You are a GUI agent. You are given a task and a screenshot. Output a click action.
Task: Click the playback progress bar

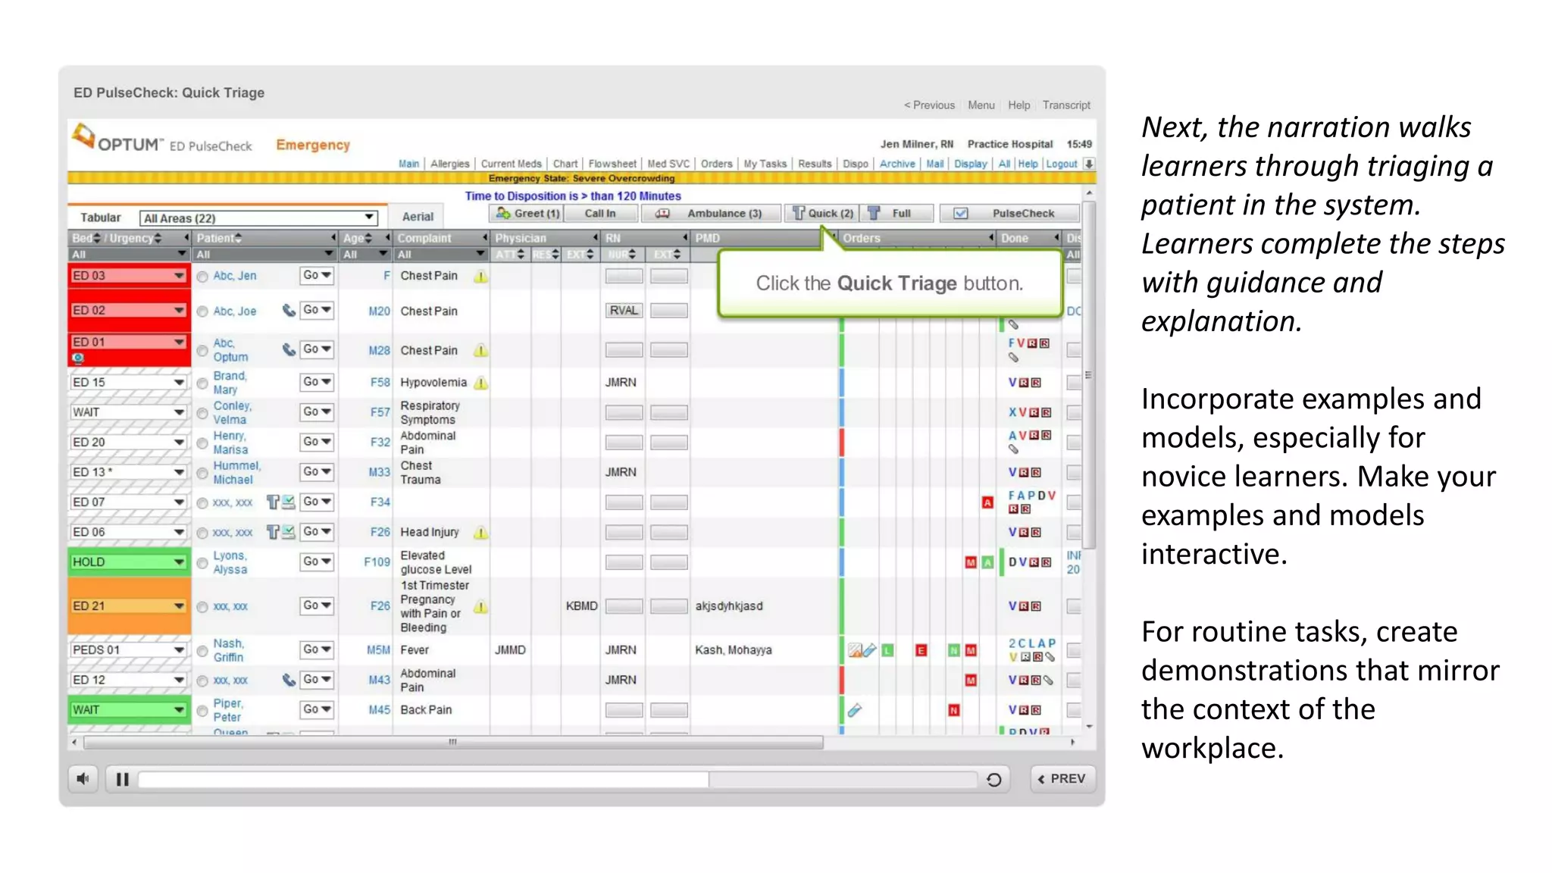tap(557, 779)
